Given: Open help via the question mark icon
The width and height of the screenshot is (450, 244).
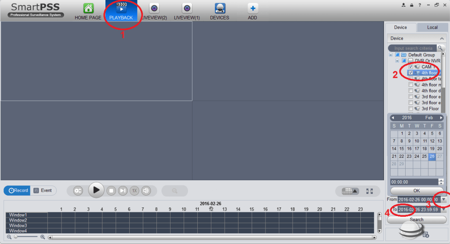Looking at the screenshot, I should click(420, 5).
